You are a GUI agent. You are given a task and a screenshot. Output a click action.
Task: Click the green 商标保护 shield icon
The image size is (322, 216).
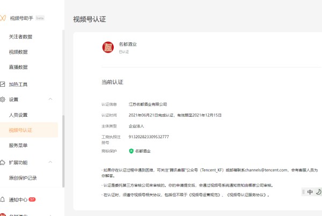pyautogui.click(x=131, y=152)
